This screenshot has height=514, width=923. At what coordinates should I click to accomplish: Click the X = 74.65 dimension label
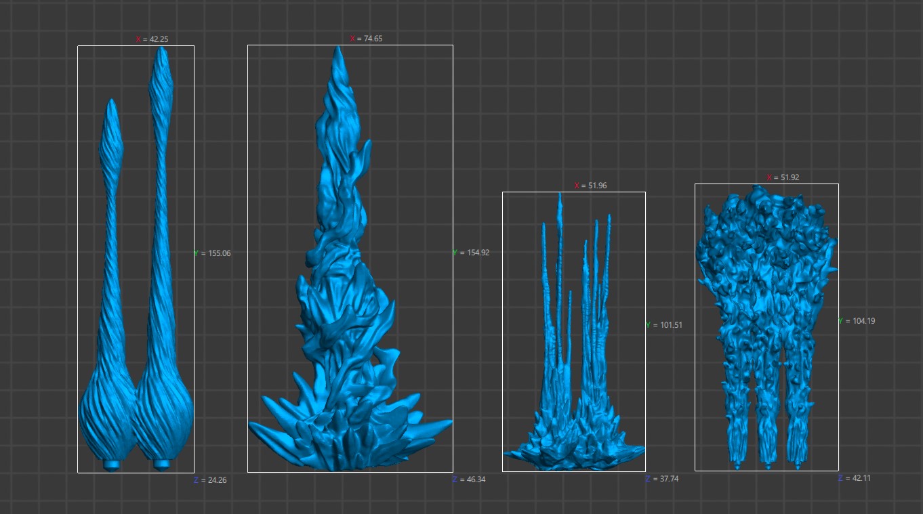[x=366, y=39]
